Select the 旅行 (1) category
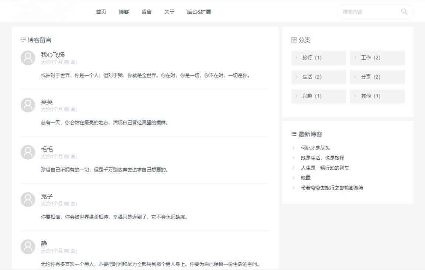This screenshot has width=425, height=270. pos(312,58)
